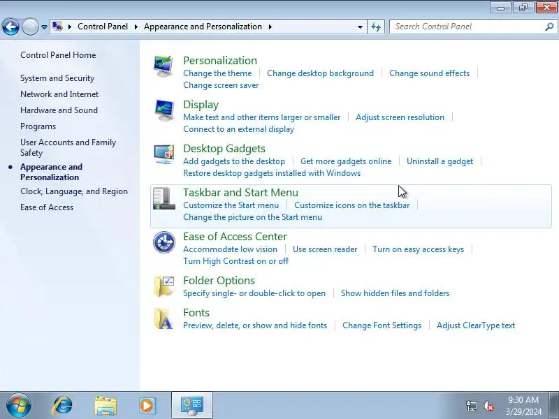559x419 pixels.
Task: Go to Control Panel Home
Action: coord(58,55)
